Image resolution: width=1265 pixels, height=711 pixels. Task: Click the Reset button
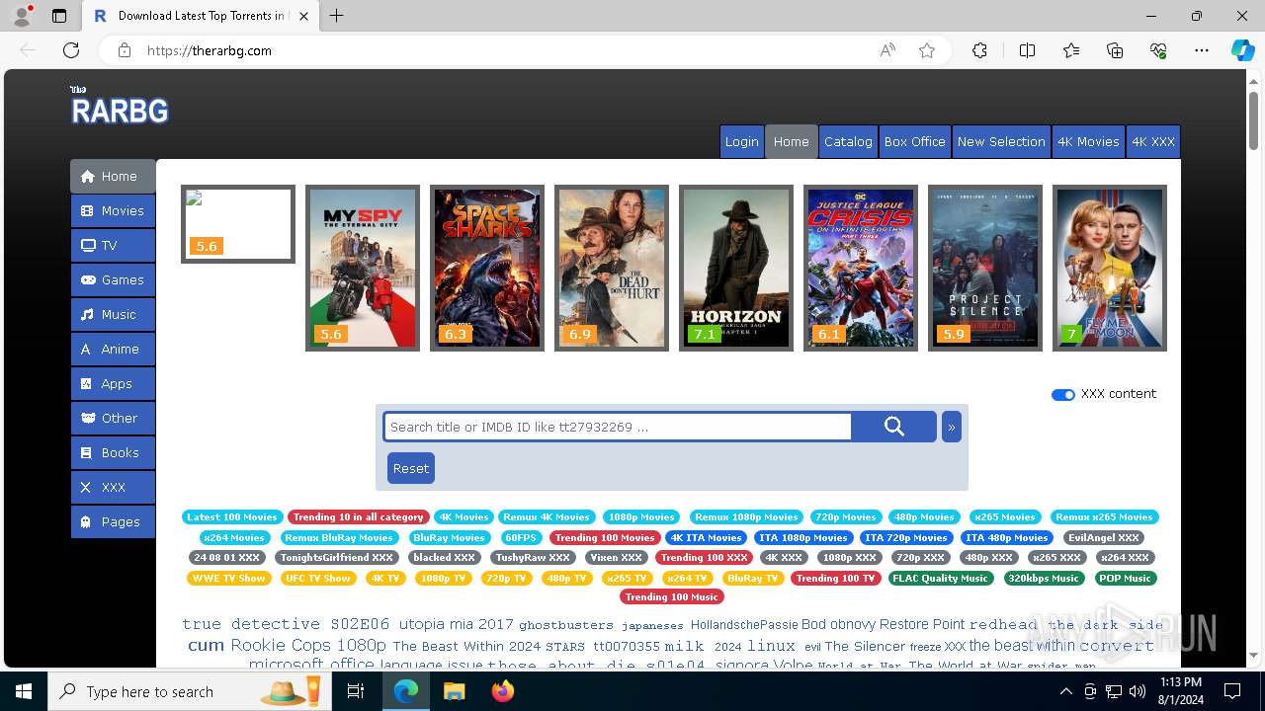tap(411, 468)
